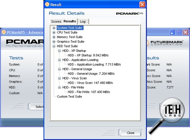Collapse the HDD - General Usage node
The width and height of the screenshot is (190, 140).
pos(59,69)
